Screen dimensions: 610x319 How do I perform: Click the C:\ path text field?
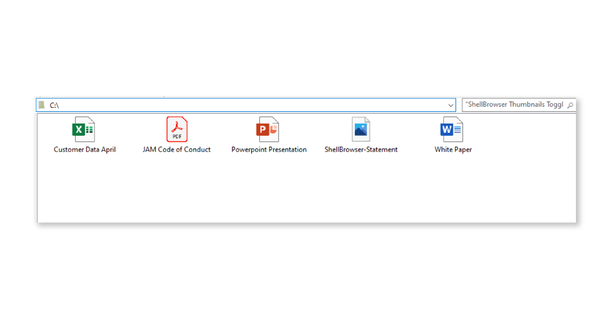244,105
